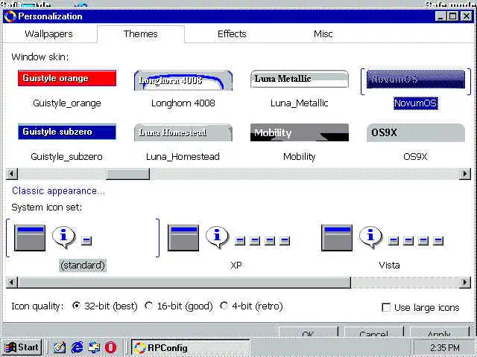Open the Effects tab
Screen dimensions: 477x357
[232, 33]
